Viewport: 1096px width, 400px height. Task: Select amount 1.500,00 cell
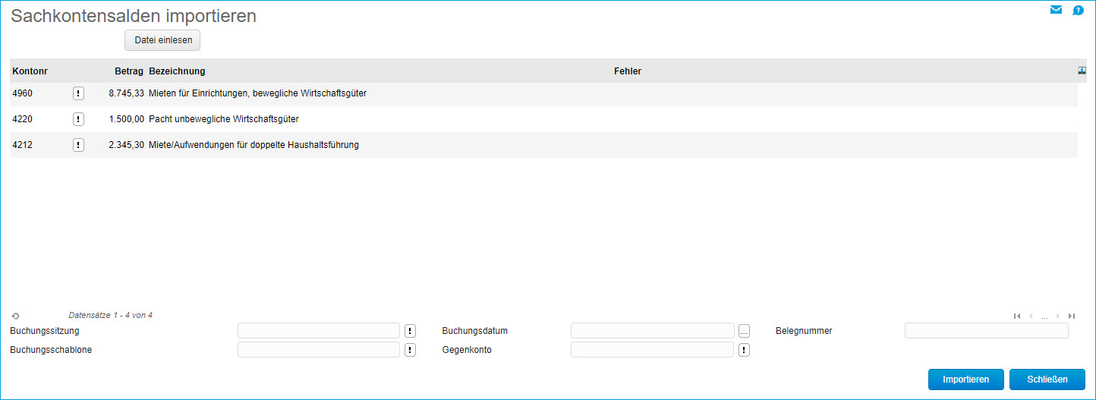pos(126,119)
